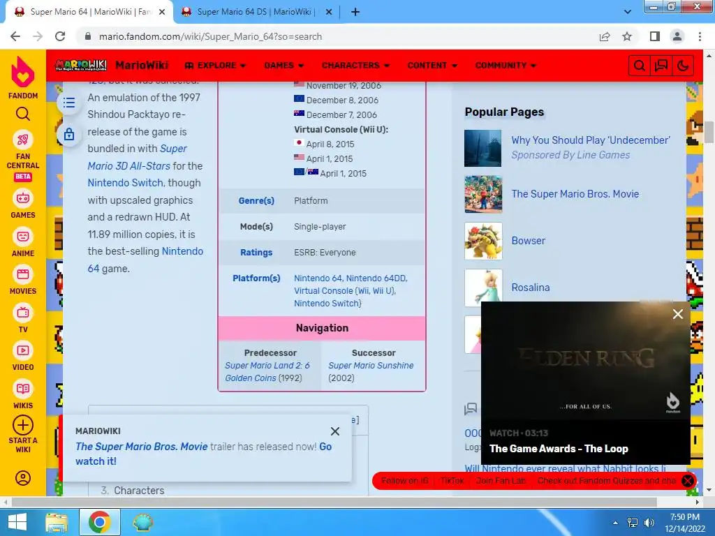Open the table of contents list icon

[x=69, y=103]
